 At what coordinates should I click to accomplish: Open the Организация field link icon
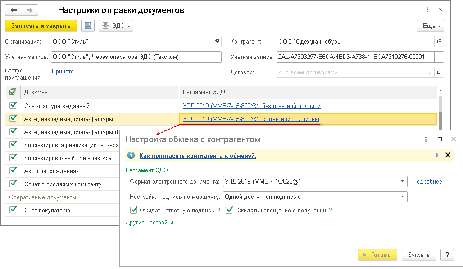tap(217, 42)
